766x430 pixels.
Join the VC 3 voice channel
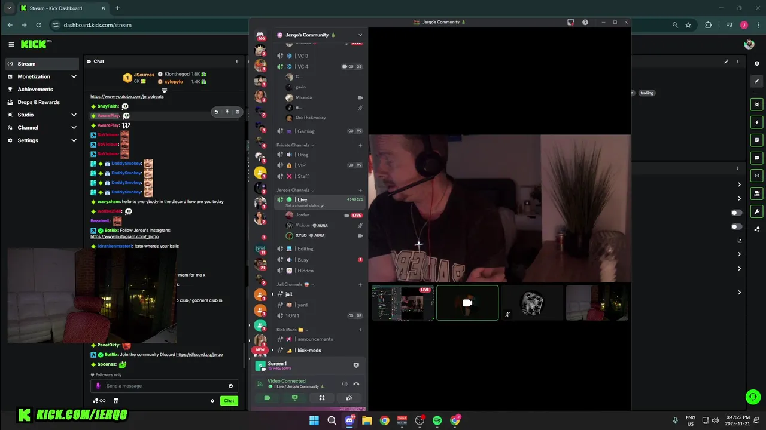(x=320, y=56)
